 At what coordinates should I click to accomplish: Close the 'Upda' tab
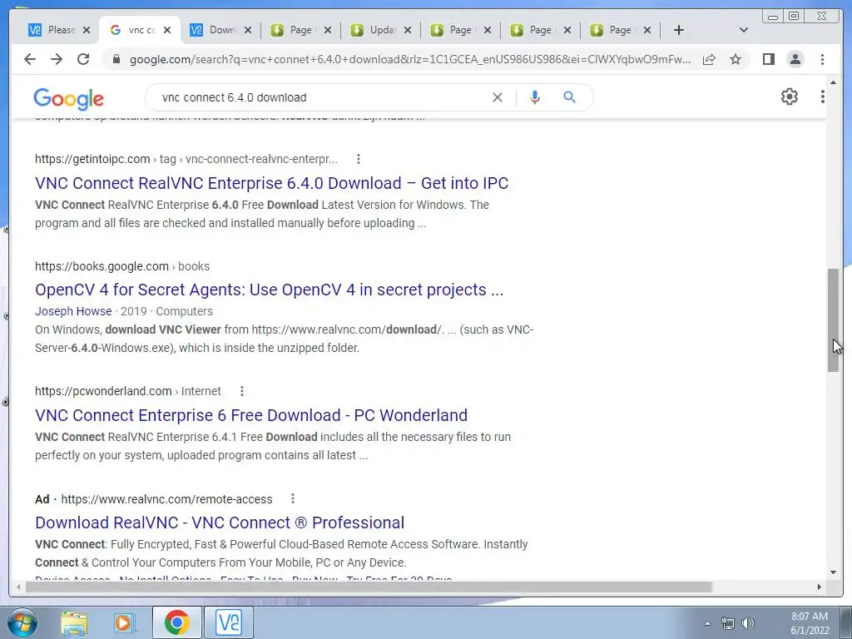click(x=408, y=30)
